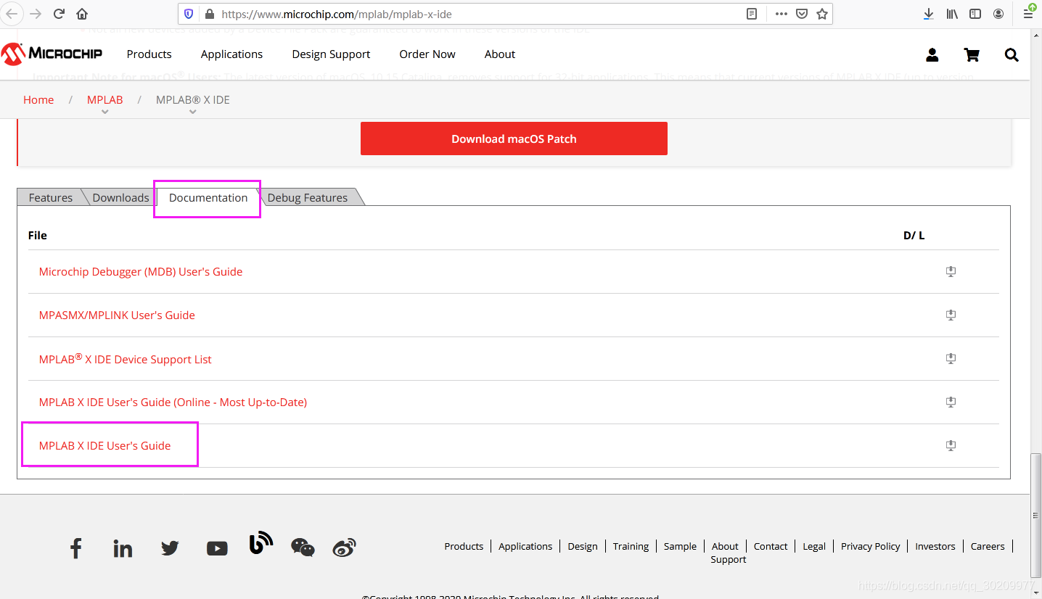Open the Firefox account avatar icon
The height and width of the screenshot is (599, 1042).
[x=998, y=14]
